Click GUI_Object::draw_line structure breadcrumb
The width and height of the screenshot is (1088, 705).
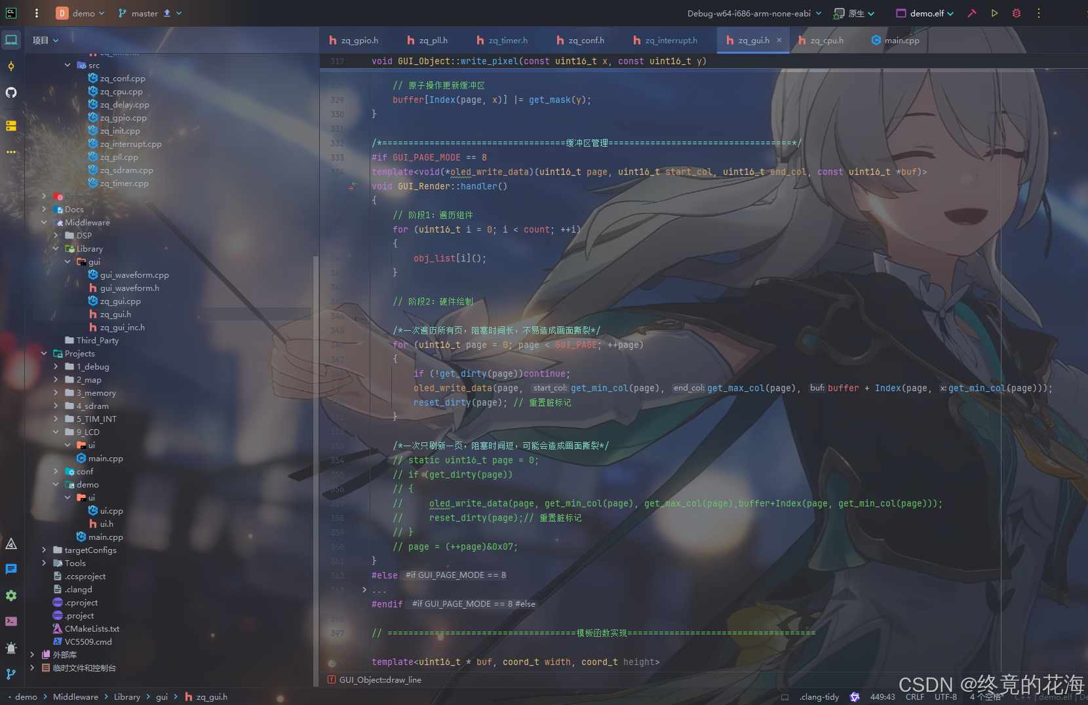380,679
